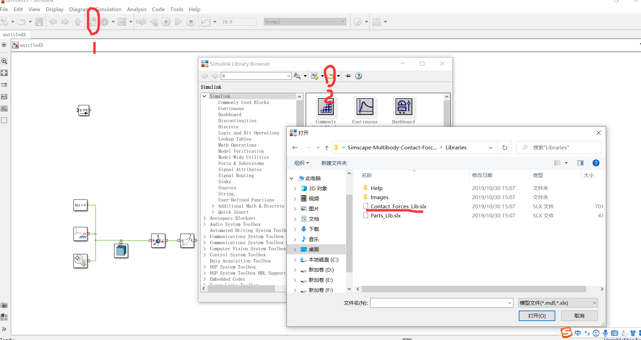Viewport: 641px width, 340px height.
Task: Click the 搜索"Libraries" search box
Action: (x=559, y=148)
